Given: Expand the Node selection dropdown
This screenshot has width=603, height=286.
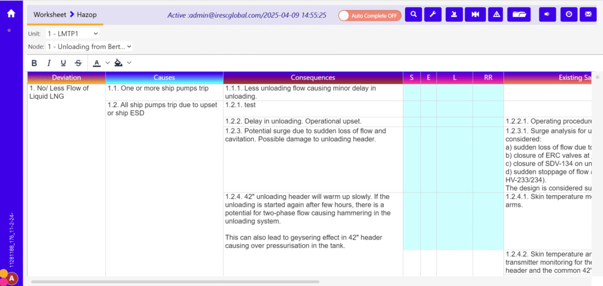Looking at the screenshot, I should tap(89, 46).
